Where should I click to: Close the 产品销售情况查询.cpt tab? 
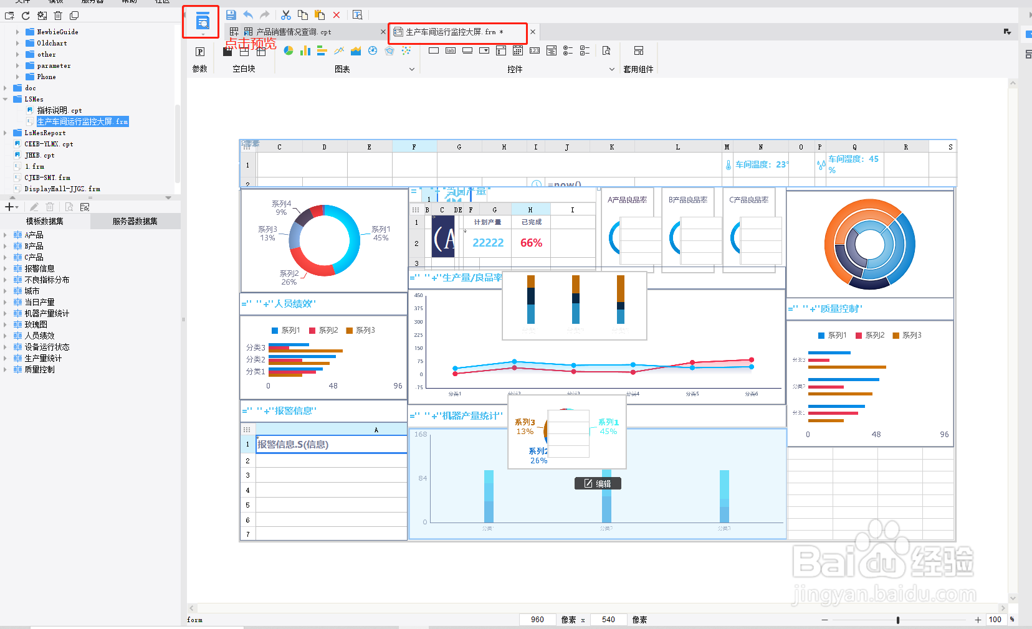pos(383,32)
